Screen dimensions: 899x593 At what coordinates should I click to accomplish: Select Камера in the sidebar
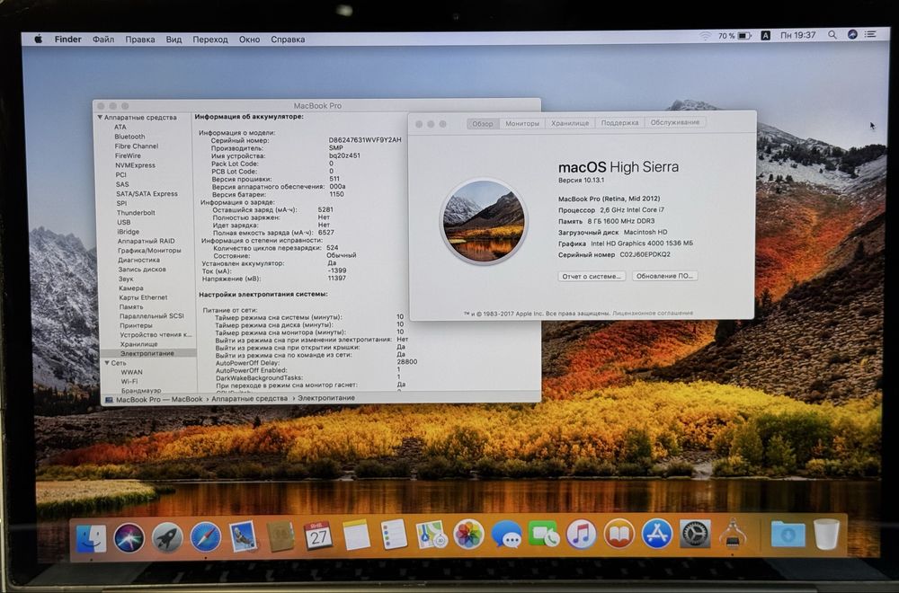[130, 288]
